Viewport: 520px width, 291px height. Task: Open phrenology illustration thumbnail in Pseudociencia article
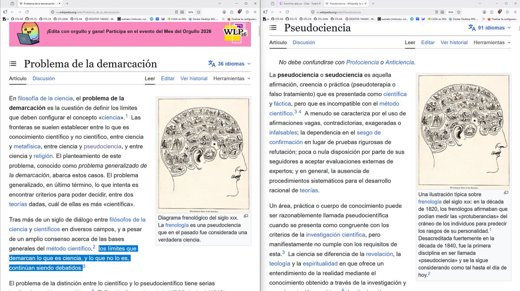(x=463, y=131)
